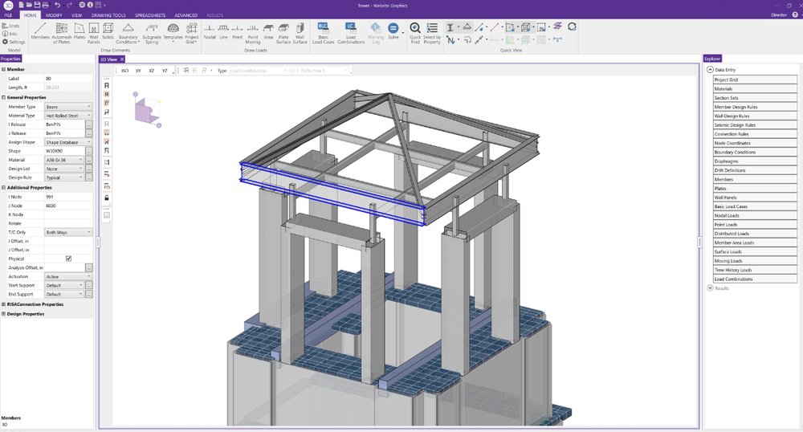Uncheck the Physical checkbox
Screen dimensions: 803x432
pyautogui.click(x=68, y=259)
